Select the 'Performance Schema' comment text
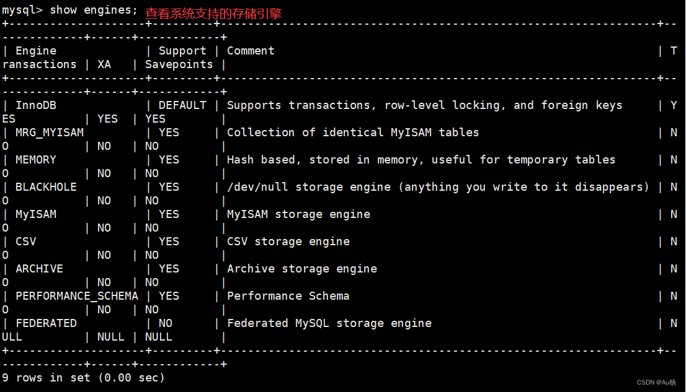Viewport: 686px width, 392px height. 288,296
